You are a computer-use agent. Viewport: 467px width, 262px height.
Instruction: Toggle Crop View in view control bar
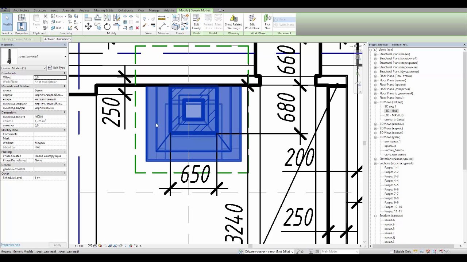click(x=110, y=246)
